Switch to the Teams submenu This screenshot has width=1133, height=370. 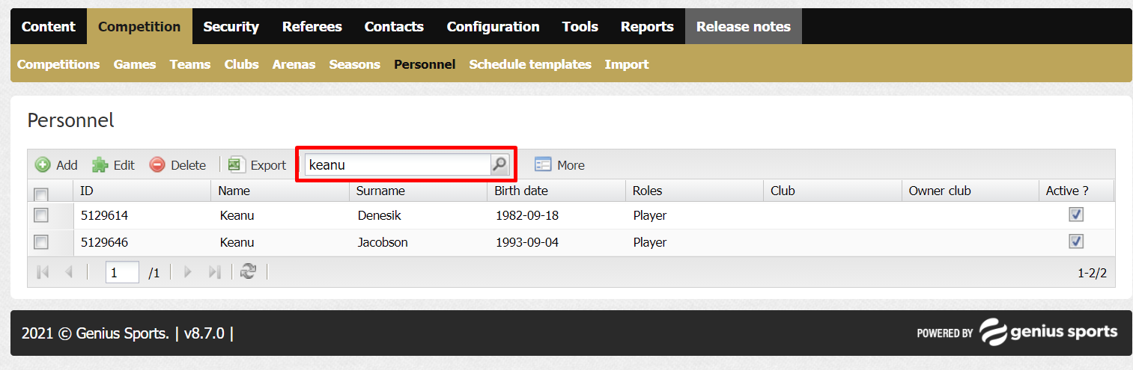coord(190,64)
